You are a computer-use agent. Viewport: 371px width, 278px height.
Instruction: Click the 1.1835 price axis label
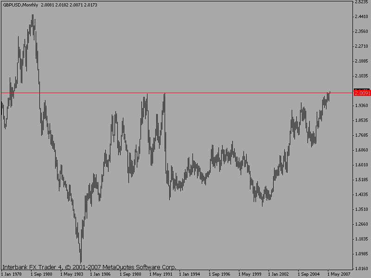pyautogui.click(x=361, y=239)
